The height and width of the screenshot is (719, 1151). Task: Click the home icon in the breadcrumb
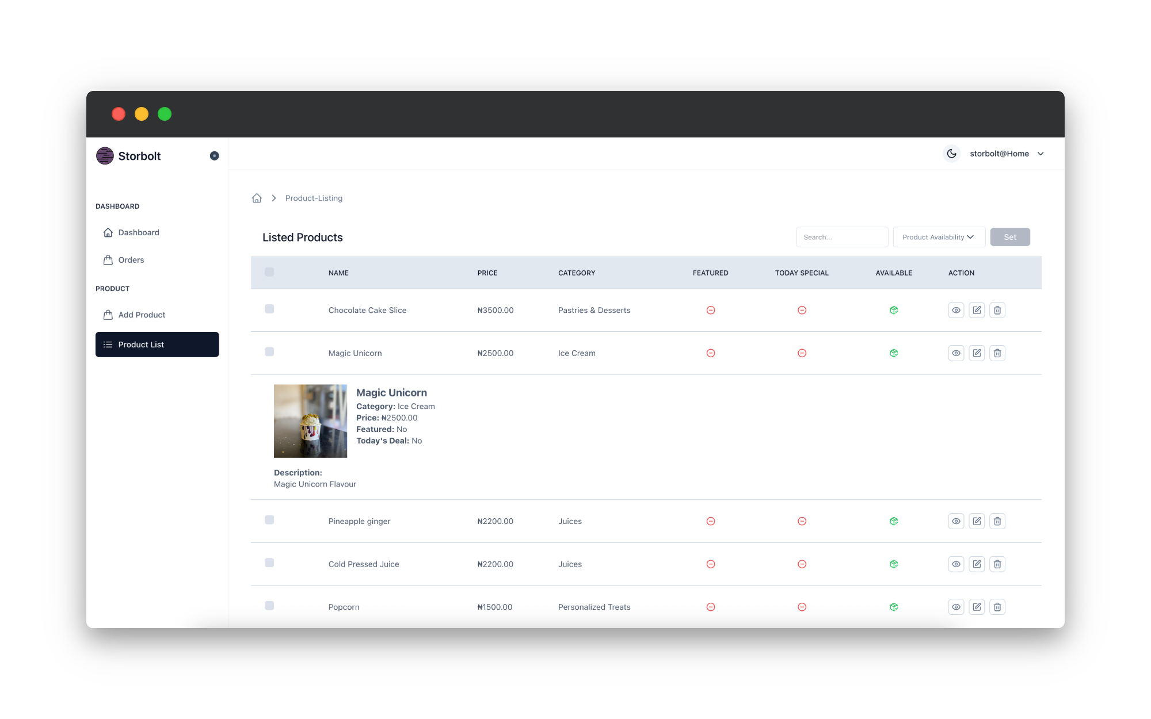(x=257, y=197)
